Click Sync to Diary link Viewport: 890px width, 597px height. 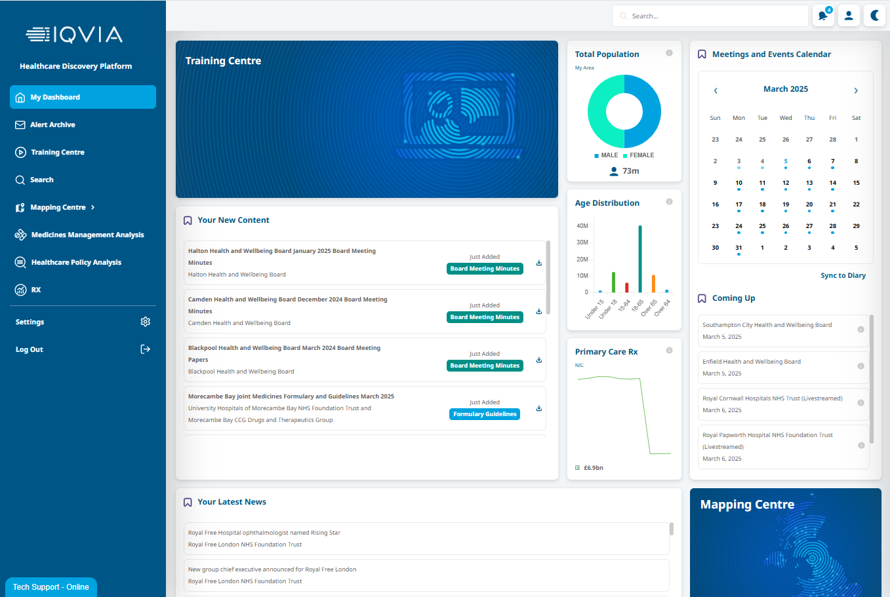click(843, 275)
